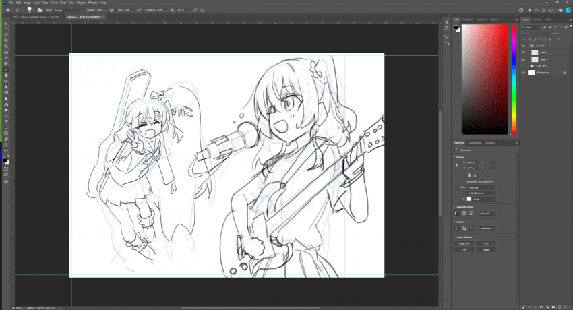The image size is (573, 310).
Task: Toggle grid display in Rulers & Grids
Action: tap(464, 213)
